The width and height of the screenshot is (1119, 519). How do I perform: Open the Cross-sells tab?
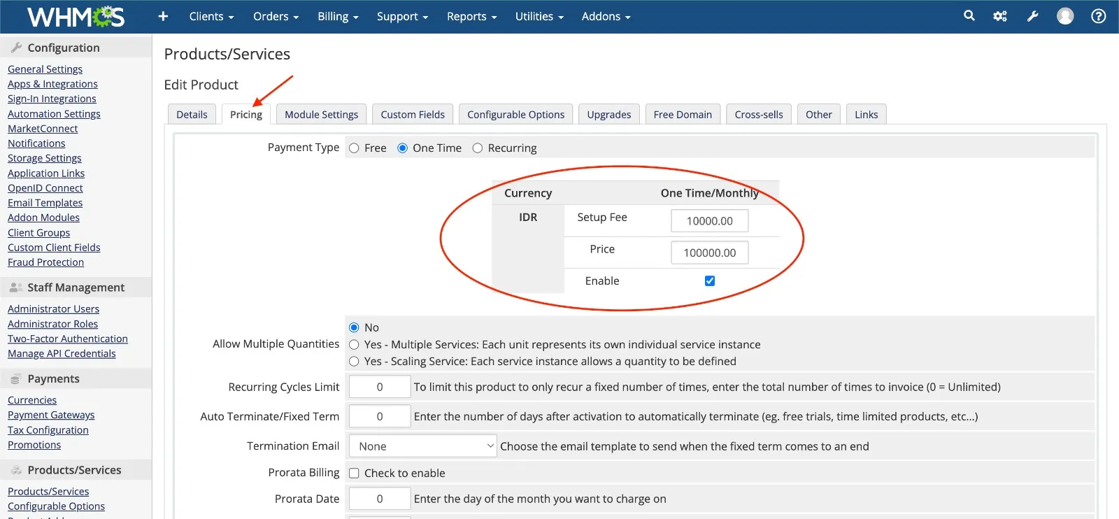tap(759, 115)
